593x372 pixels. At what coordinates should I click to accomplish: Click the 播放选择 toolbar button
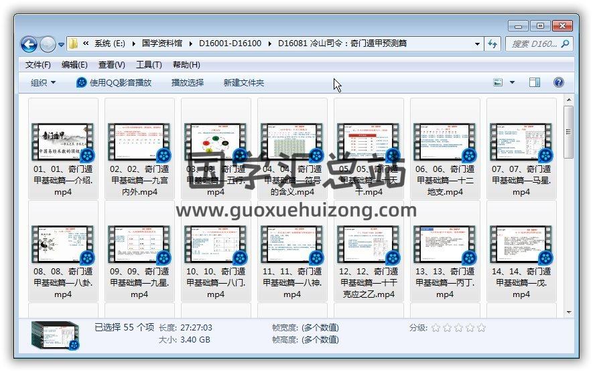pyautogui.click(x=187, y=82)
